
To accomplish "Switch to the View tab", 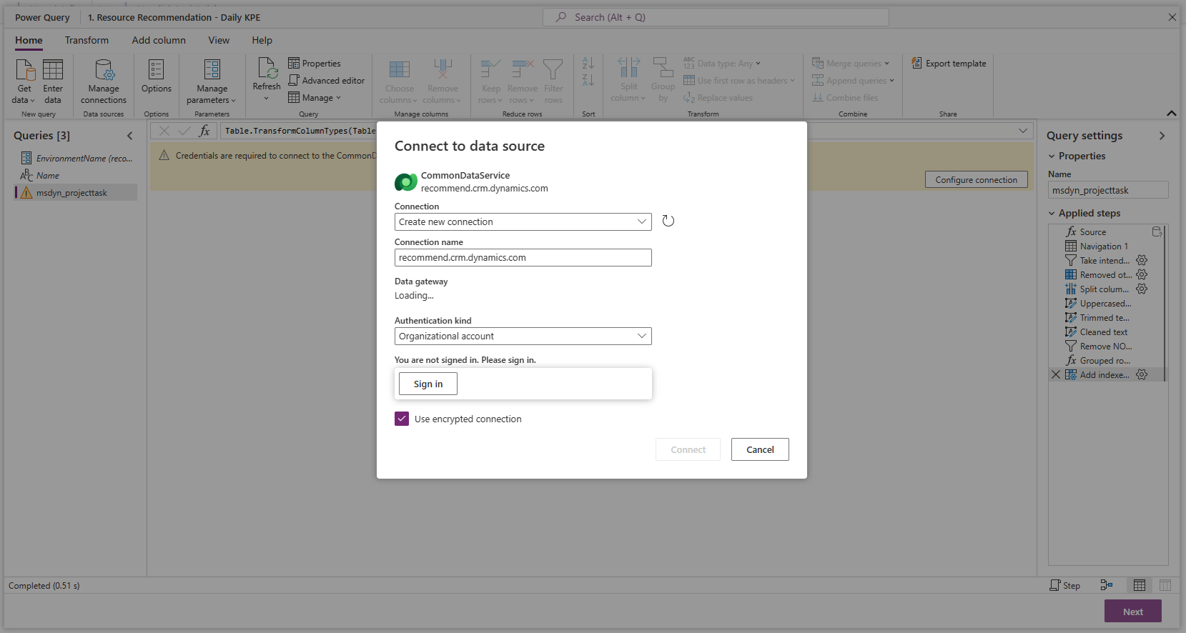I will [x=219, y=40].
